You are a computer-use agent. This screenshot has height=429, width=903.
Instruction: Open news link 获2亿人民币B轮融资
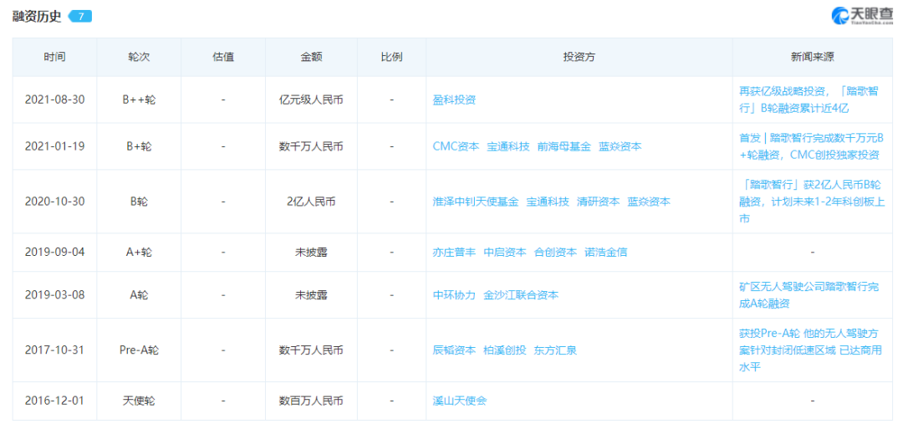pos(812,202)
